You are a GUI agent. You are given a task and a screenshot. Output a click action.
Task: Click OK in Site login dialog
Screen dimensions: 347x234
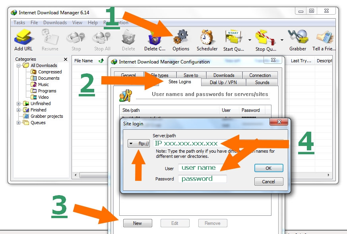coord(268,168)
